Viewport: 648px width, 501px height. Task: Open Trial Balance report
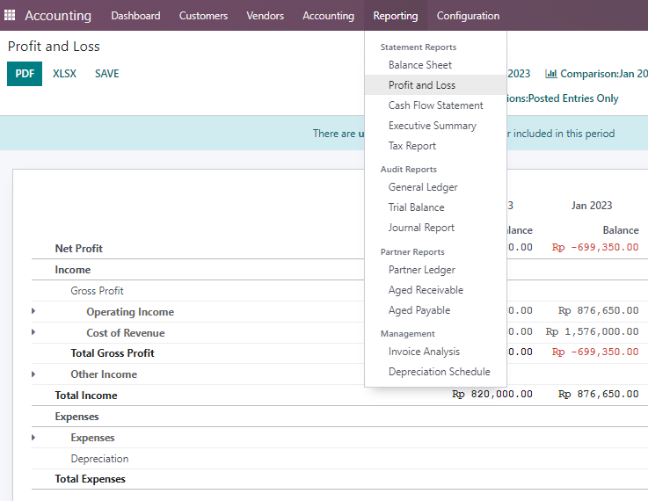(435, 207)
